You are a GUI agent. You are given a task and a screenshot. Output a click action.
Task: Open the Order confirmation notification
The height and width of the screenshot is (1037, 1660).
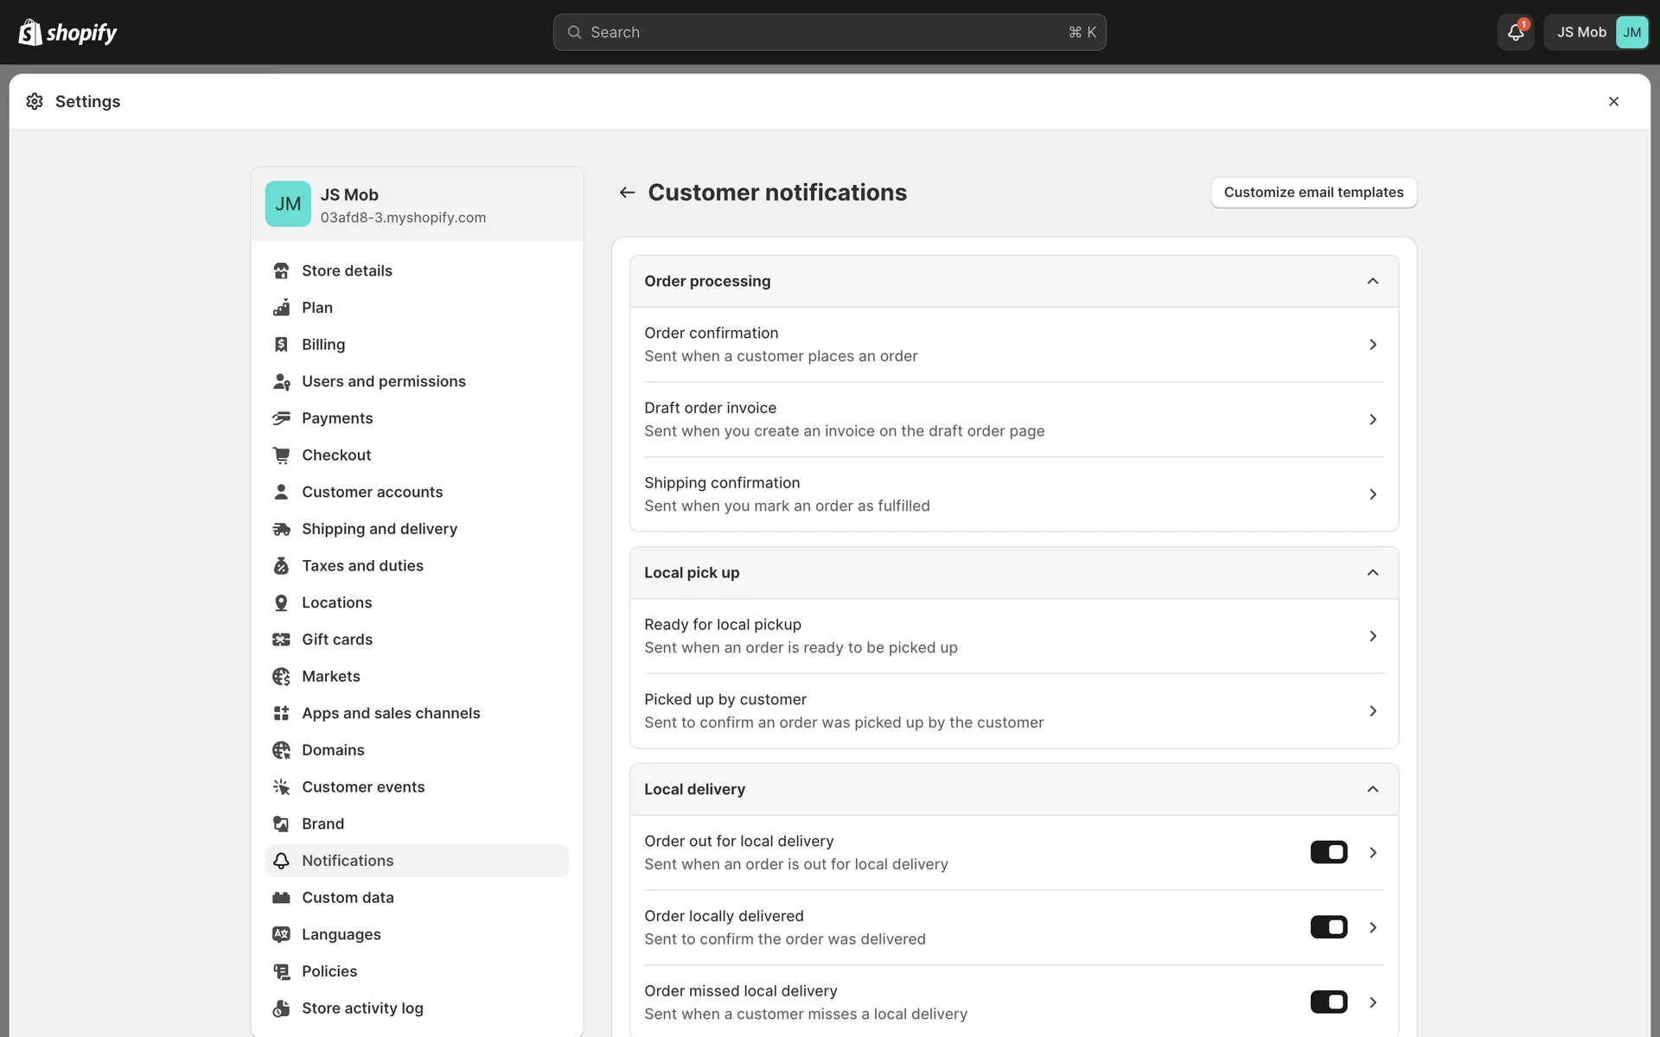[1013, 344]
